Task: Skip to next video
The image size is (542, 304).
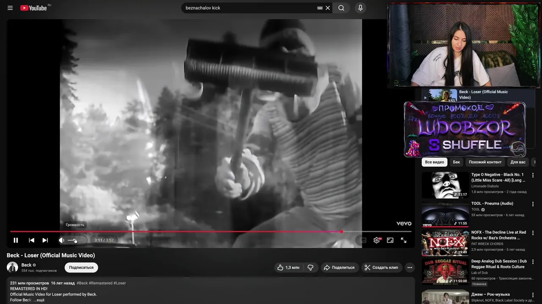Action: click(45, 240)
